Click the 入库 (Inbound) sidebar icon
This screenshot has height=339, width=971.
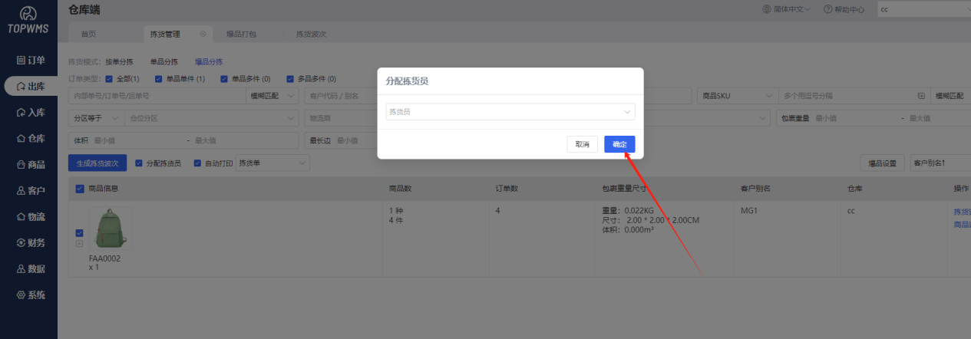21,113
